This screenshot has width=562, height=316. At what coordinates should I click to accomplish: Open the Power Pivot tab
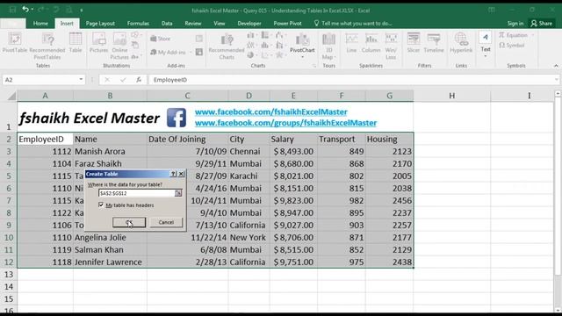[x=287, y=24]
